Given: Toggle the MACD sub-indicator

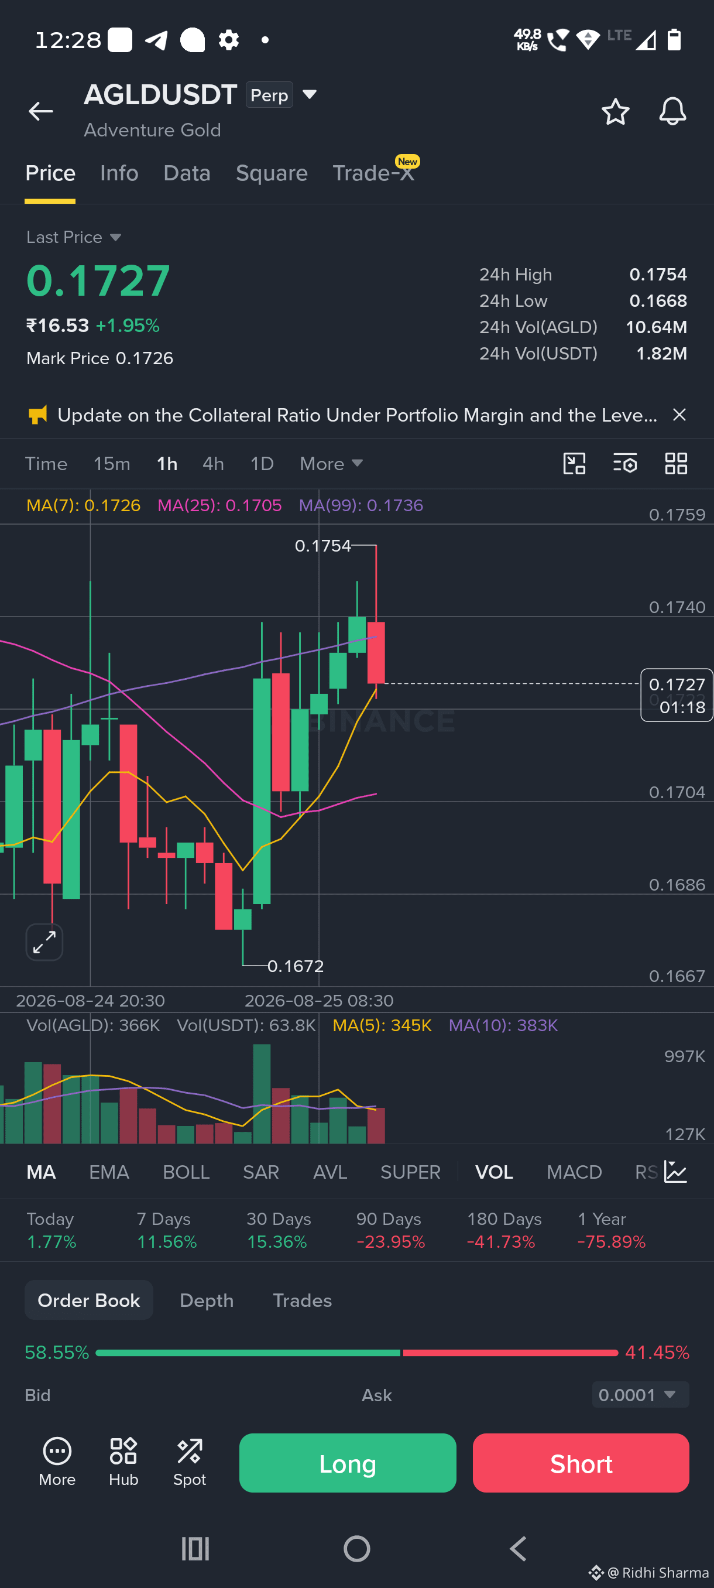Looking at the screenshot, I should (x=574, y=1172).
